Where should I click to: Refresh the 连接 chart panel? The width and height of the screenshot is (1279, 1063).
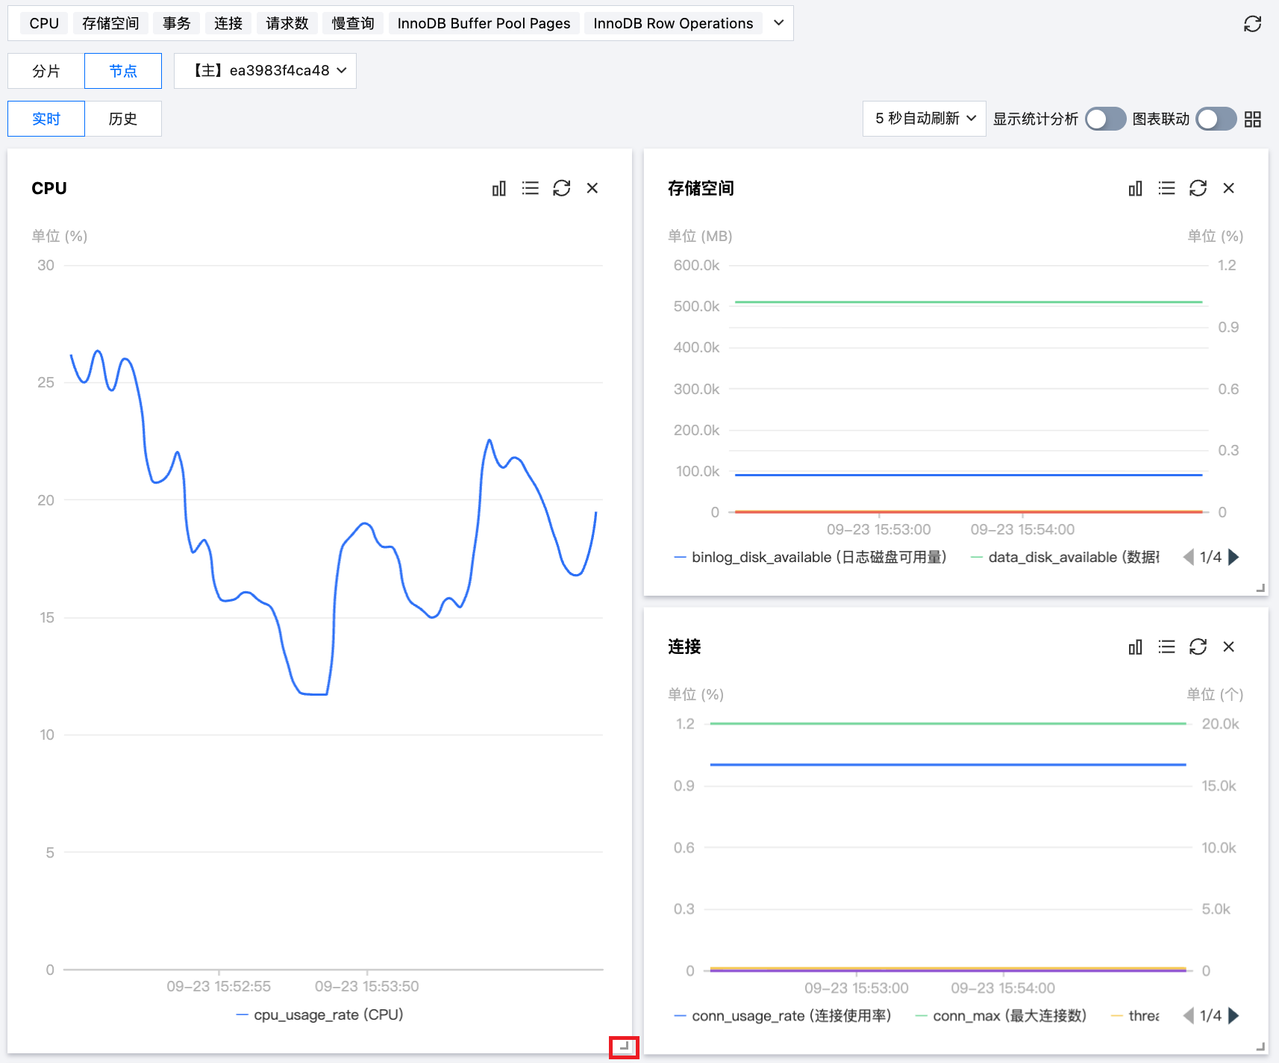(1198, 647)
